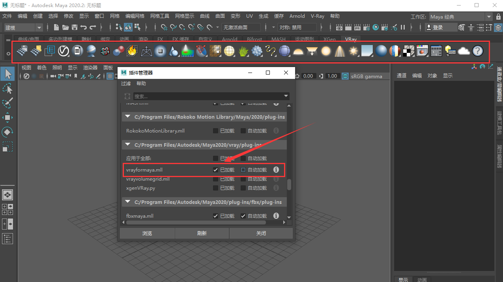
Task: Click the V-Ray logo shelf icon
Action: point(64,51)
